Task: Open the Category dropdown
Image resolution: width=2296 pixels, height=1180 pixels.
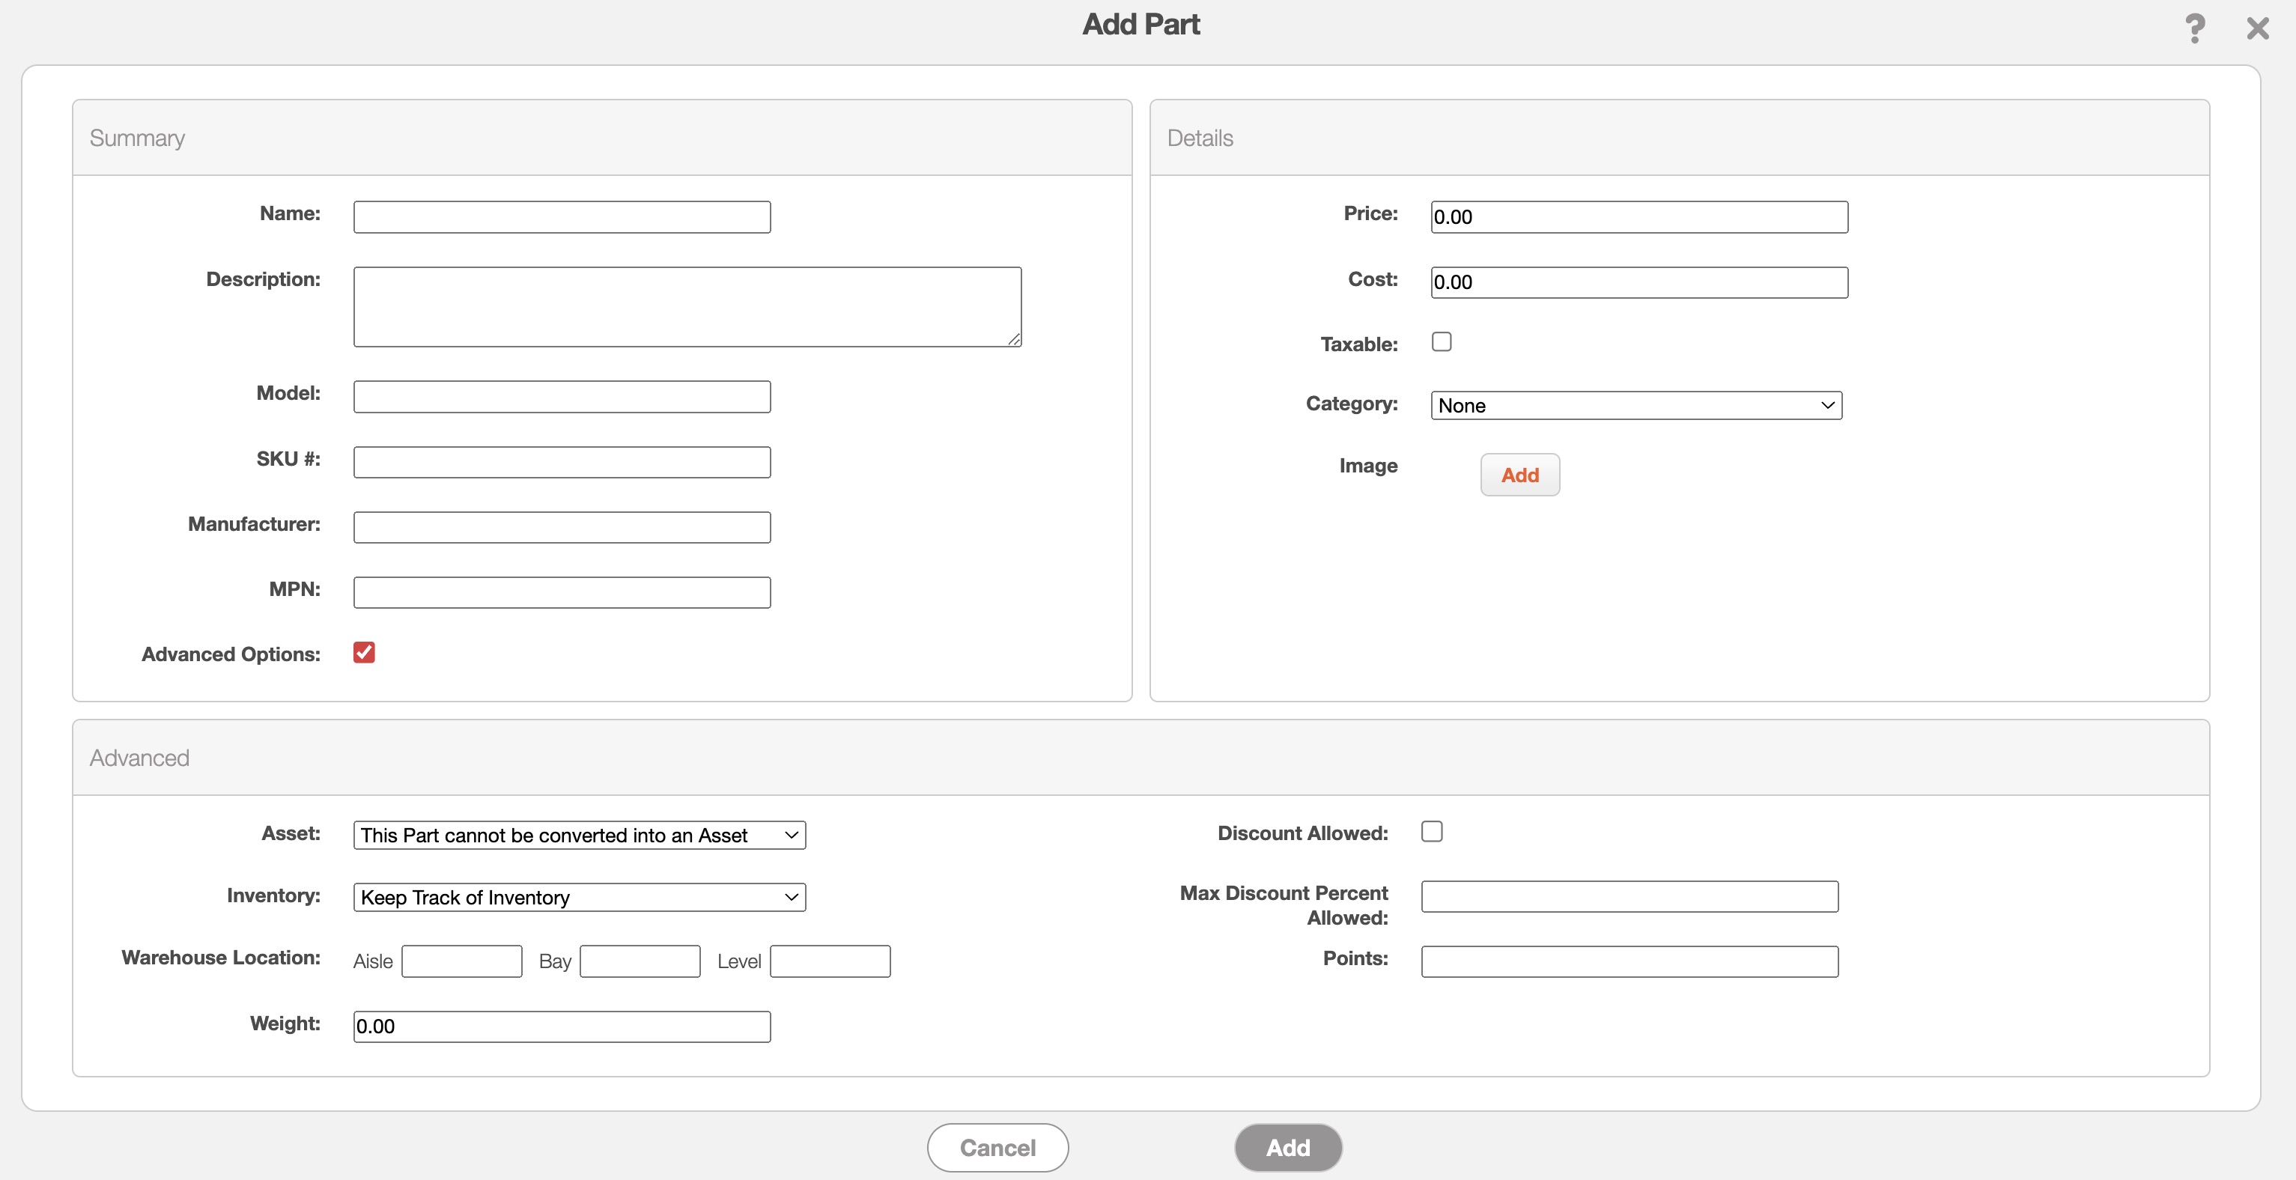Action: [1636, 406]
